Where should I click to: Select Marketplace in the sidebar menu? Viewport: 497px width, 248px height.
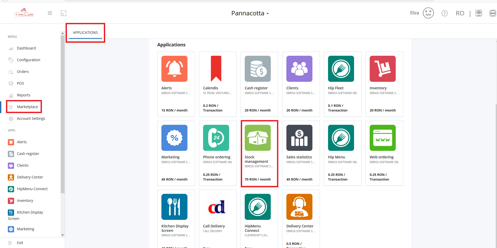pos(27,107)
